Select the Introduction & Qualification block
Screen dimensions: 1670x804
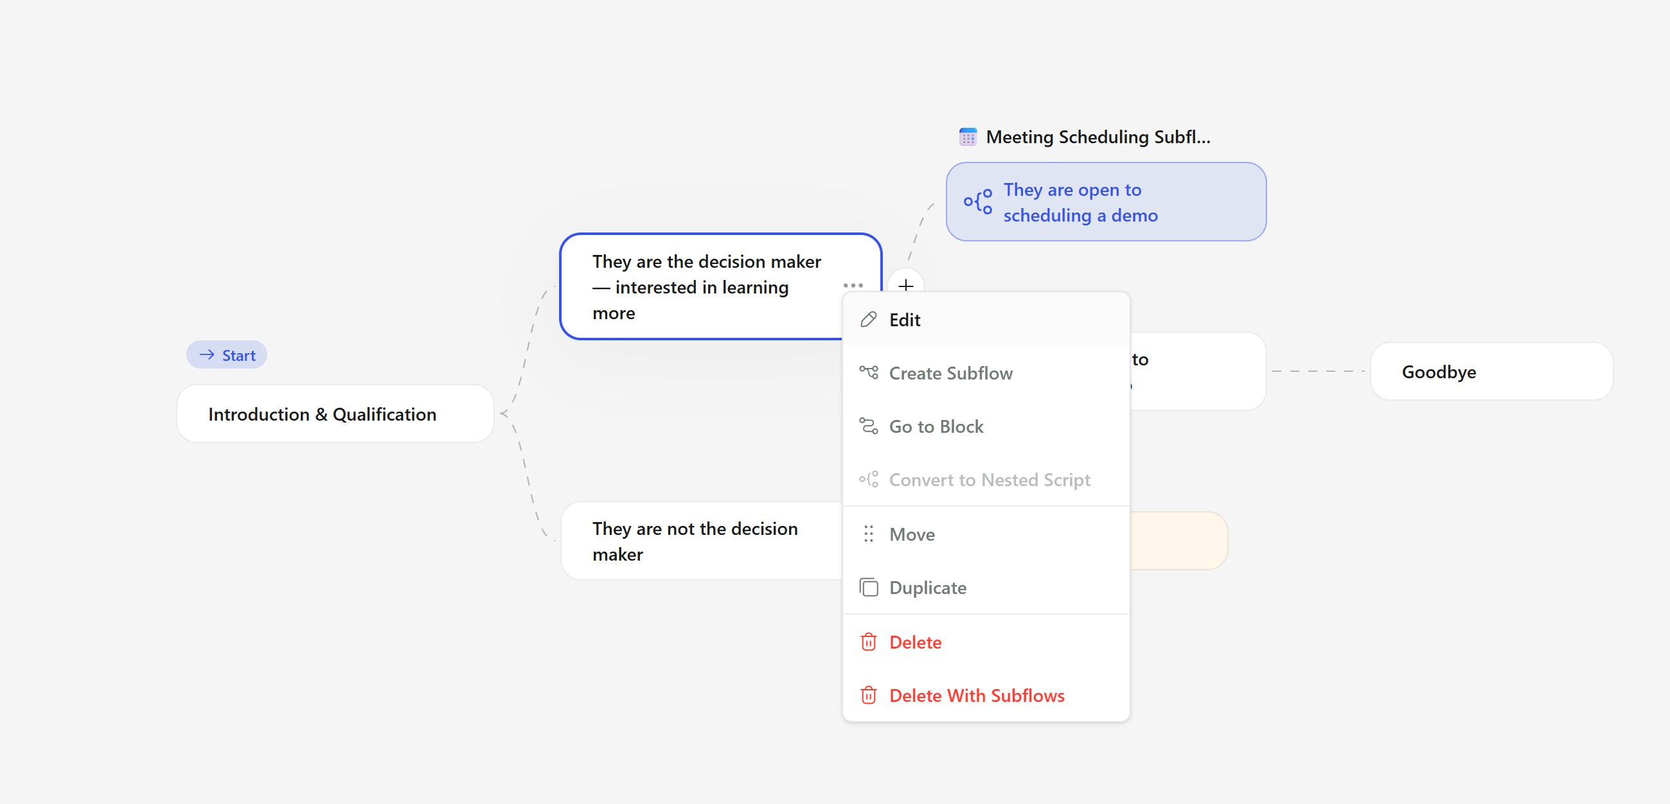click(x=335, y=414)
